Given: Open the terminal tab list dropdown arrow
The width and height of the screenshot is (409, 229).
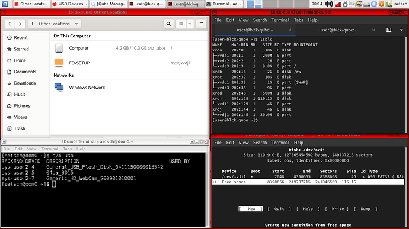Looking at the screenshot, I should 401,30.
